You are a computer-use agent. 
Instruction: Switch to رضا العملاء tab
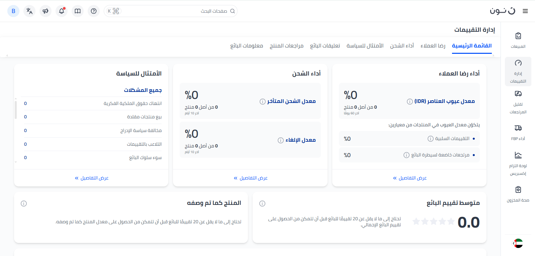(433, 46)
